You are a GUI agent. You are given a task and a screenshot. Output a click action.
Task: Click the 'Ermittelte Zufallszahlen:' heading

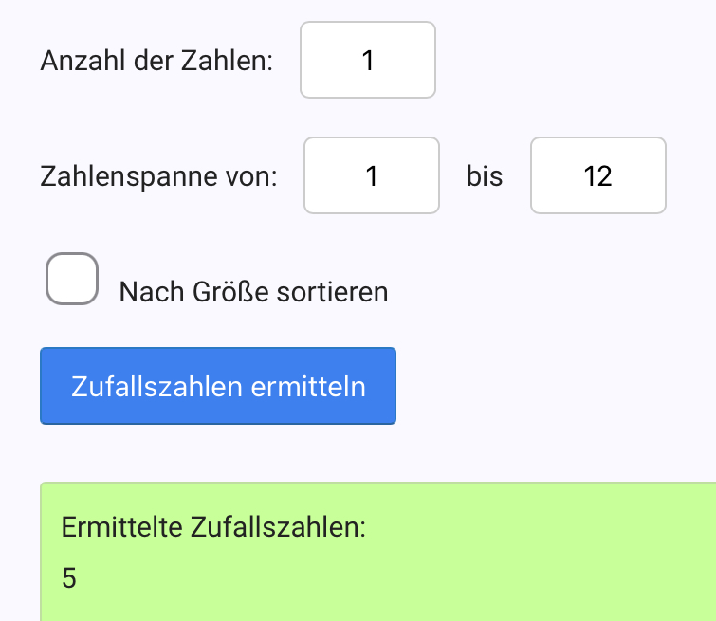[x=213, y=527]
